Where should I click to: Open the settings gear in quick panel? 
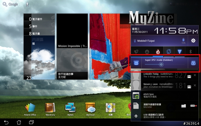click(193, 41)
